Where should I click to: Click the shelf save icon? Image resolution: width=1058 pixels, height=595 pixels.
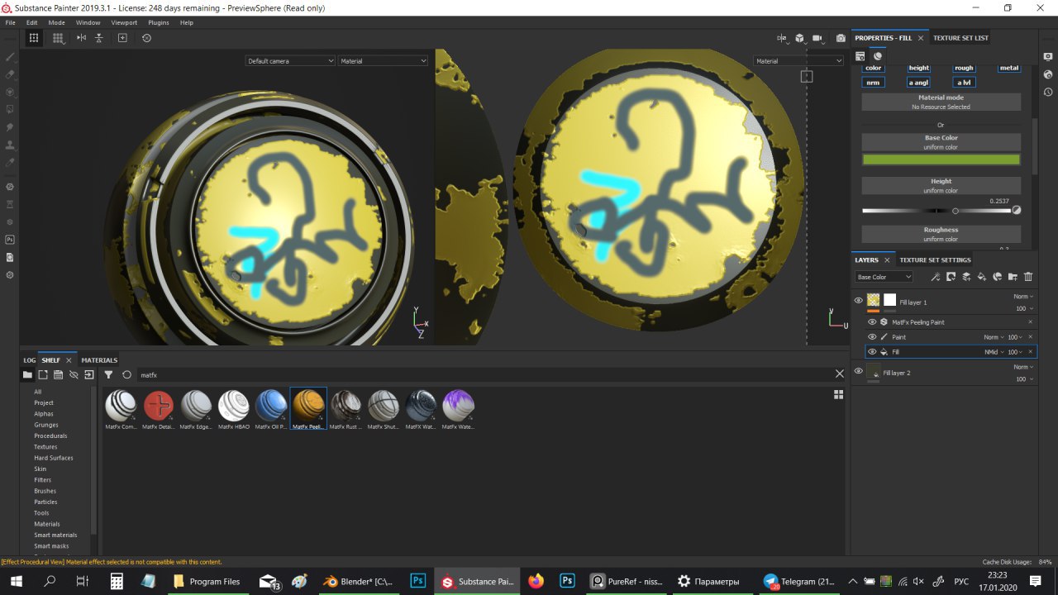58,374
